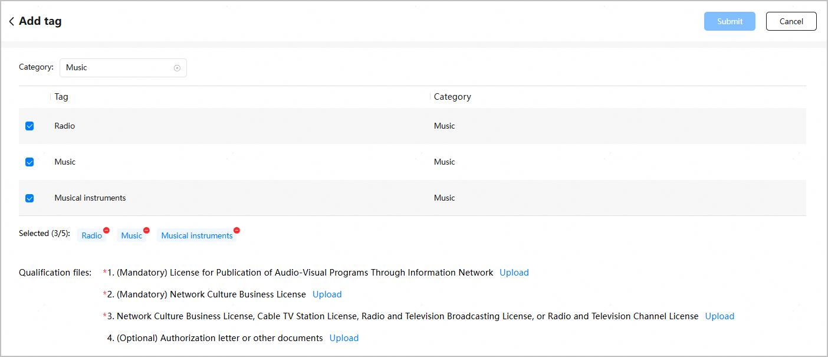Uncheck the Music tag checkbox
The image size is (828, 357).
[x=29, y=162]
